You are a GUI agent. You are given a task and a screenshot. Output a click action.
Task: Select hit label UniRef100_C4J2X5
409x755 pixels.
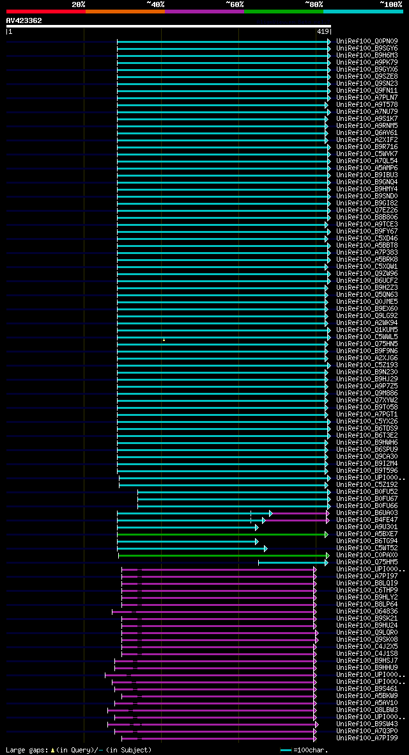pos(367,647)
